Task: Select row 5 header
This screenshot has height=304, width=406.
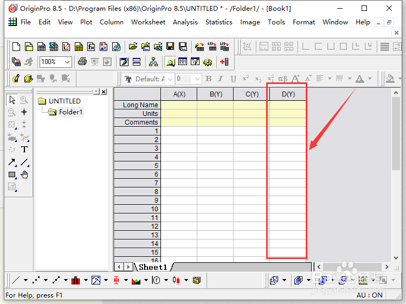Action: [138, 166]
